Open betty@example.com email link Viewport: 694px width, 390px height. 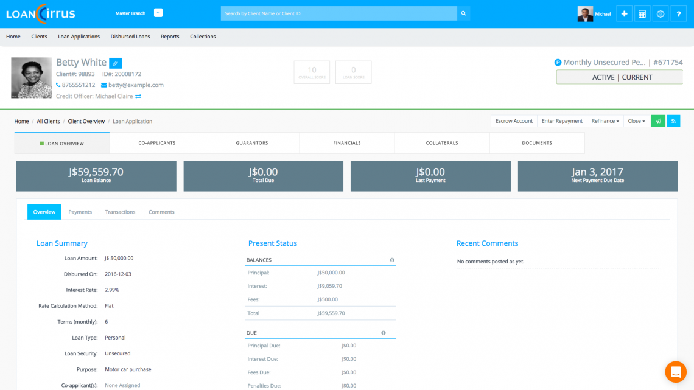(x=136, y=85)
